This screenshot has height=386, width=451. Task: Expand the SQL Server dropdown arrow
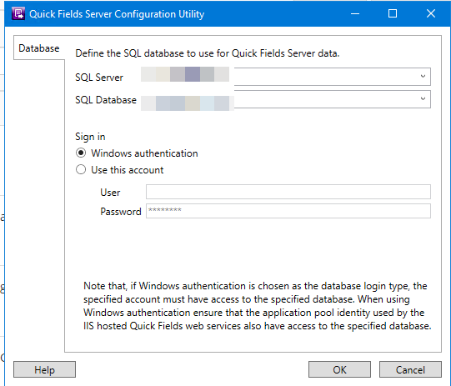pos(423,77)
